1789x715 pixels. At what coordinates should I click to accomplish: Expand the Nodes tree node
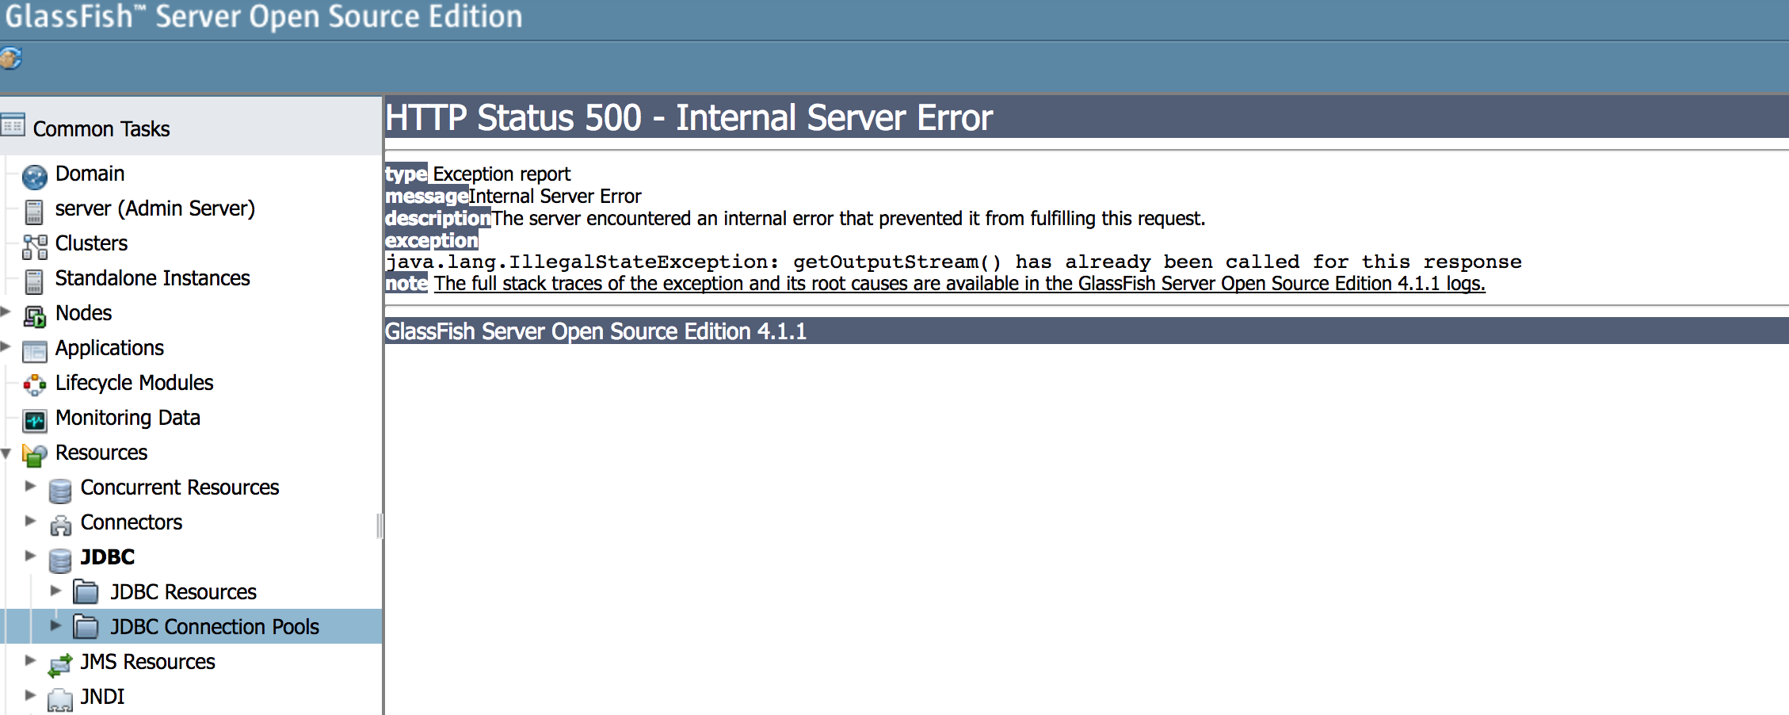coord(6,312)
